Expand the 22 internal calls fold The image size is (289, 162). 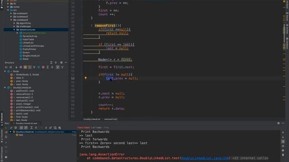(250, 158)
